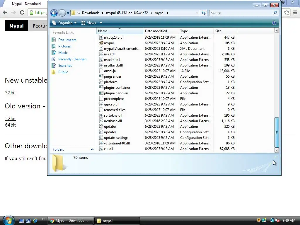Select the plugin-hang-ui application icon
Viewport: 300px width, 225px height.
click(x=101, y=93)
